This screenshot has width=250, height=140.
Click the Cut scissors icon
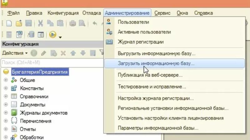point(41,23)
